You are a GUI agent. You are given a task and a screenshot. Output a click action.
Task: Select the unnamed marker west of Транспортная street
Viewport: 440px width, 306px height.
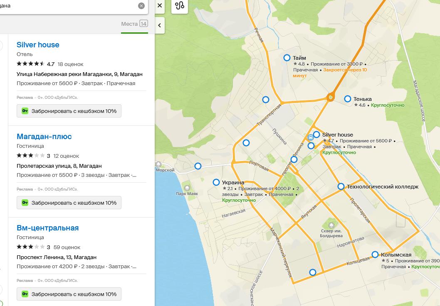(x=246, y=143)
